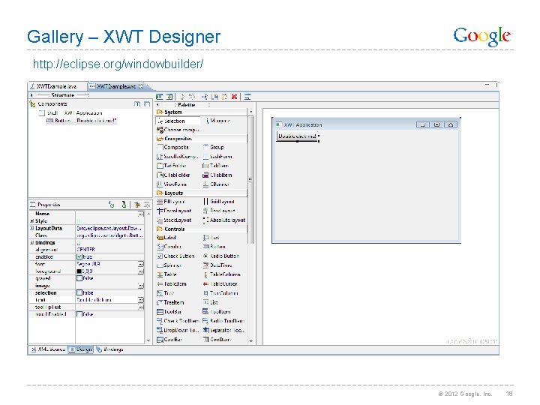
Task: Select Absolute layout in the palette
Action: [224, 220]
